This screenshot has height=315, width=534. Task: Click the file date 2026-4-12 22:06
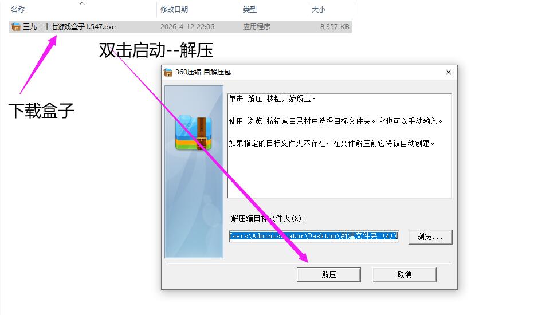coord(187,26)
